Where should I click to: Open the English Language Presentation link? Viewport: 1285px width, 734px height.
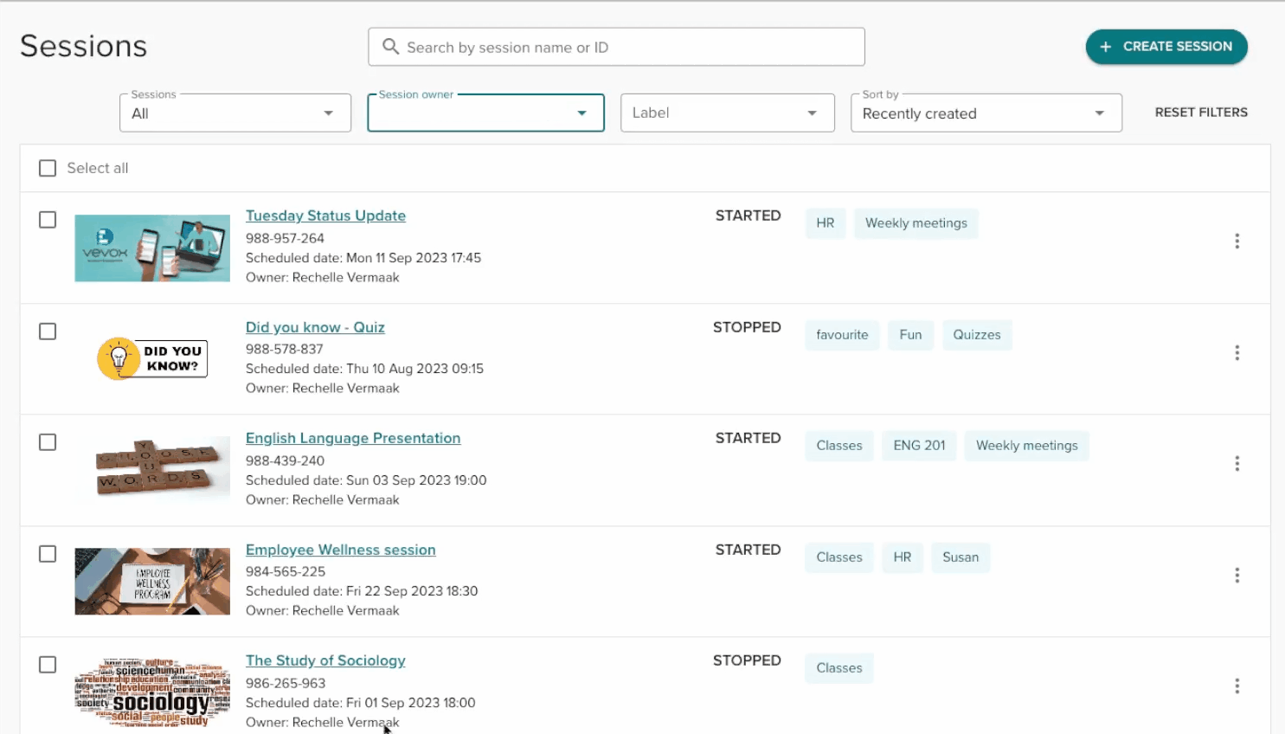pos(353,438)
